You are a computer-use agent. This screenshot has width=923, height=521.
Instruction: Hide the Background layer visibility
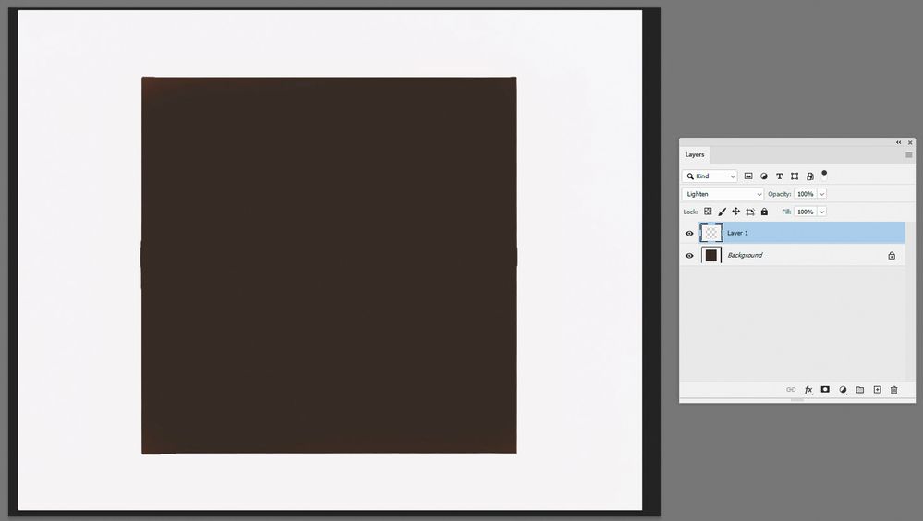[689, 256]
